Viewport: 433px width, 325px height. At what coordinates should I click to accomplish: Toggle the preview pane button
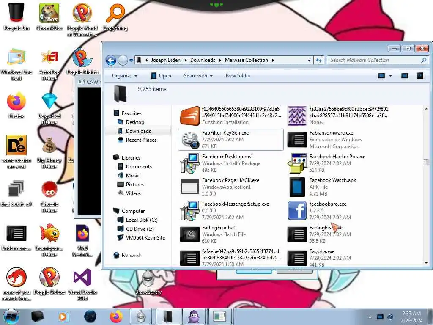tap(405, 76)
